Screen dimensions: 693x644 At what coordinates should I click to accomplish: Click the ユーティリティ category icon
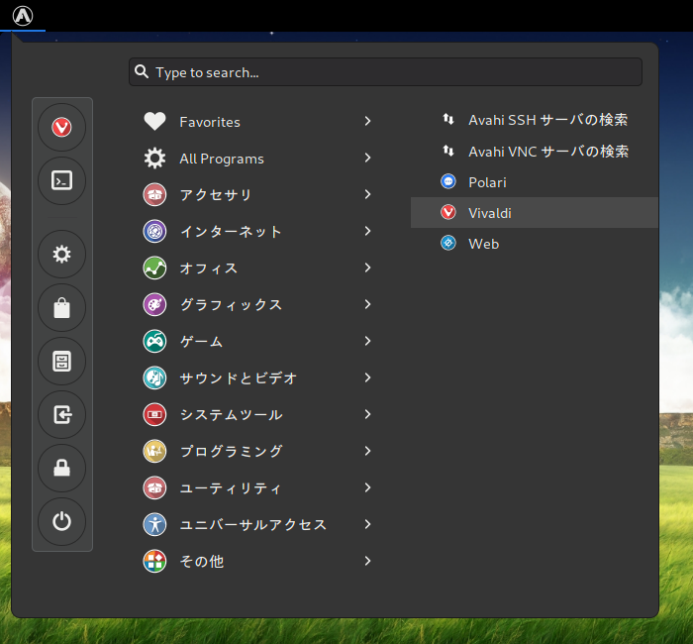tap(154, 487)
